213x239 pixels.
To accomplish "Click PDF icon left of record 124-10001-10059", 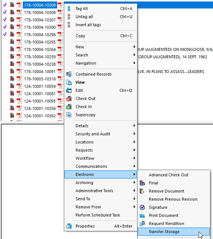I will tap(20, 86).
